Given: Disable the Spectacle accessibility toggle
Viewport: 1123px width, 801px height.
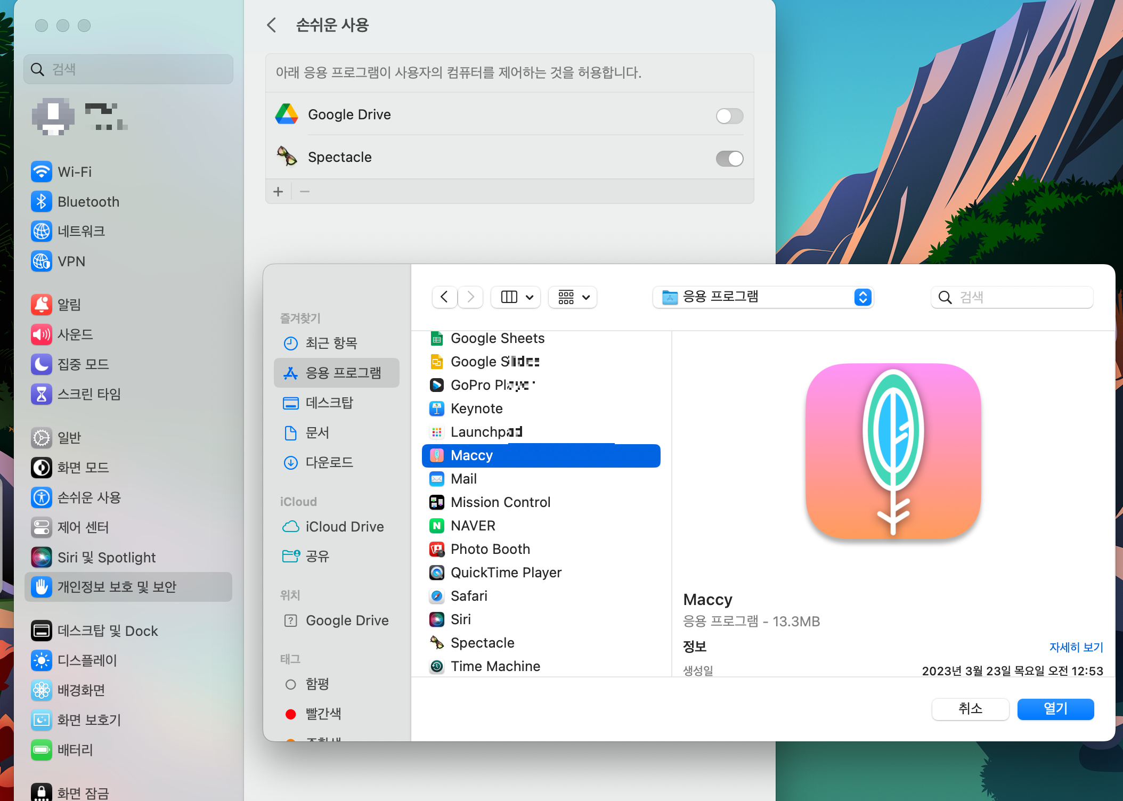Looking at the screenshot, I should (x=729, y=159).
